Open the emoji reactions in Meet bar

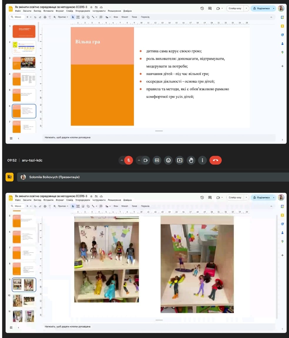click(168, 160)
